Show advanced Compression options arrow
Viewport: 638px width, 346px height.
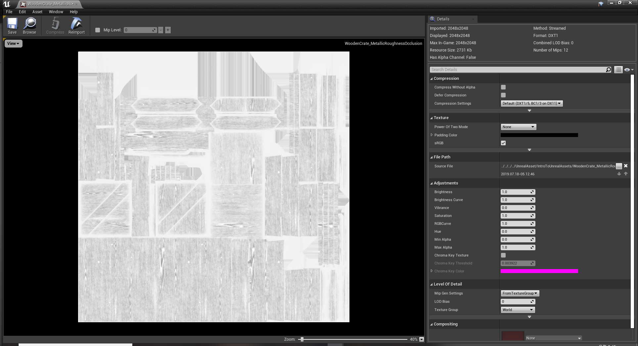point(529,111)
